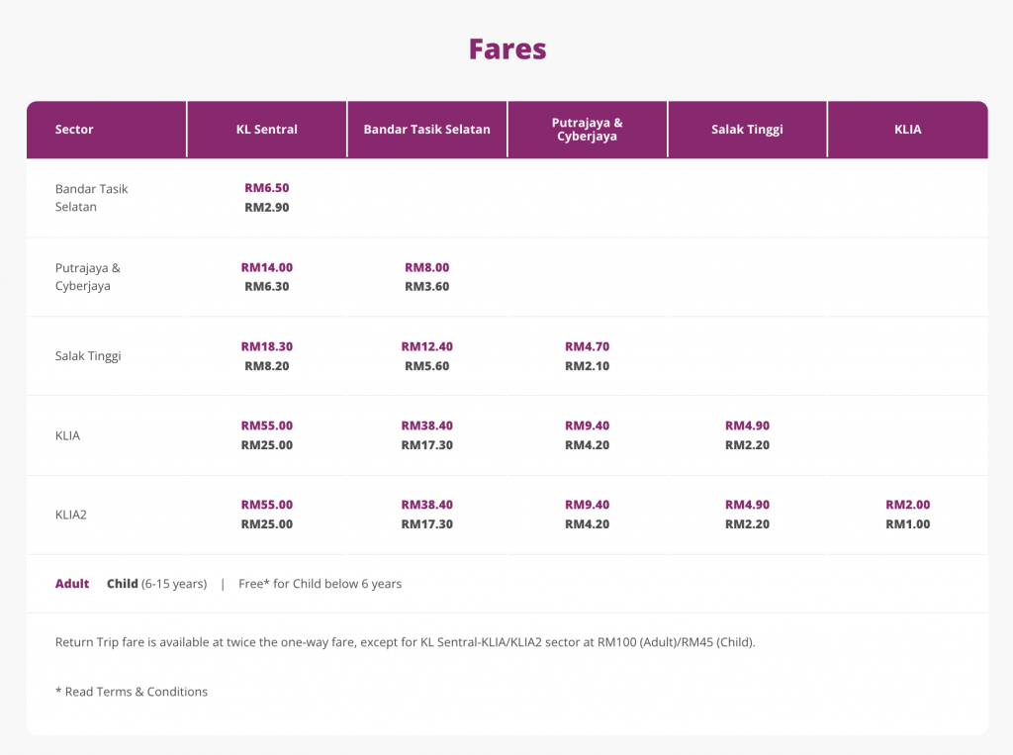1013x755 pixels.
Task: Click the RM1.00 child fare
Action: point(907,524)
